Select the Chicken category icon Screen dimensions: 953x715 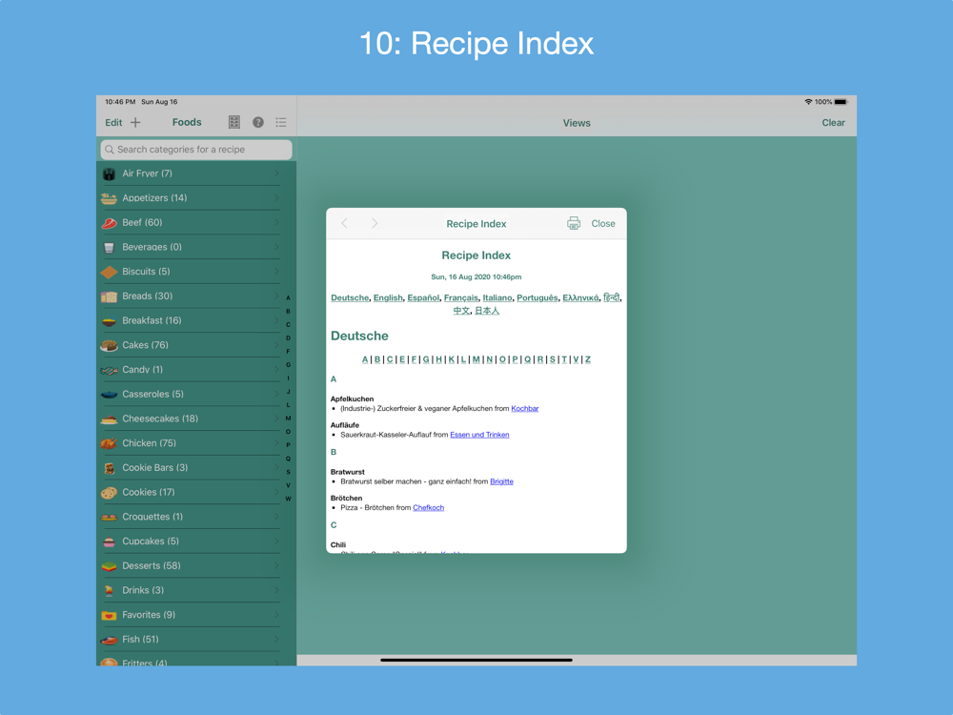coord(110,443)
